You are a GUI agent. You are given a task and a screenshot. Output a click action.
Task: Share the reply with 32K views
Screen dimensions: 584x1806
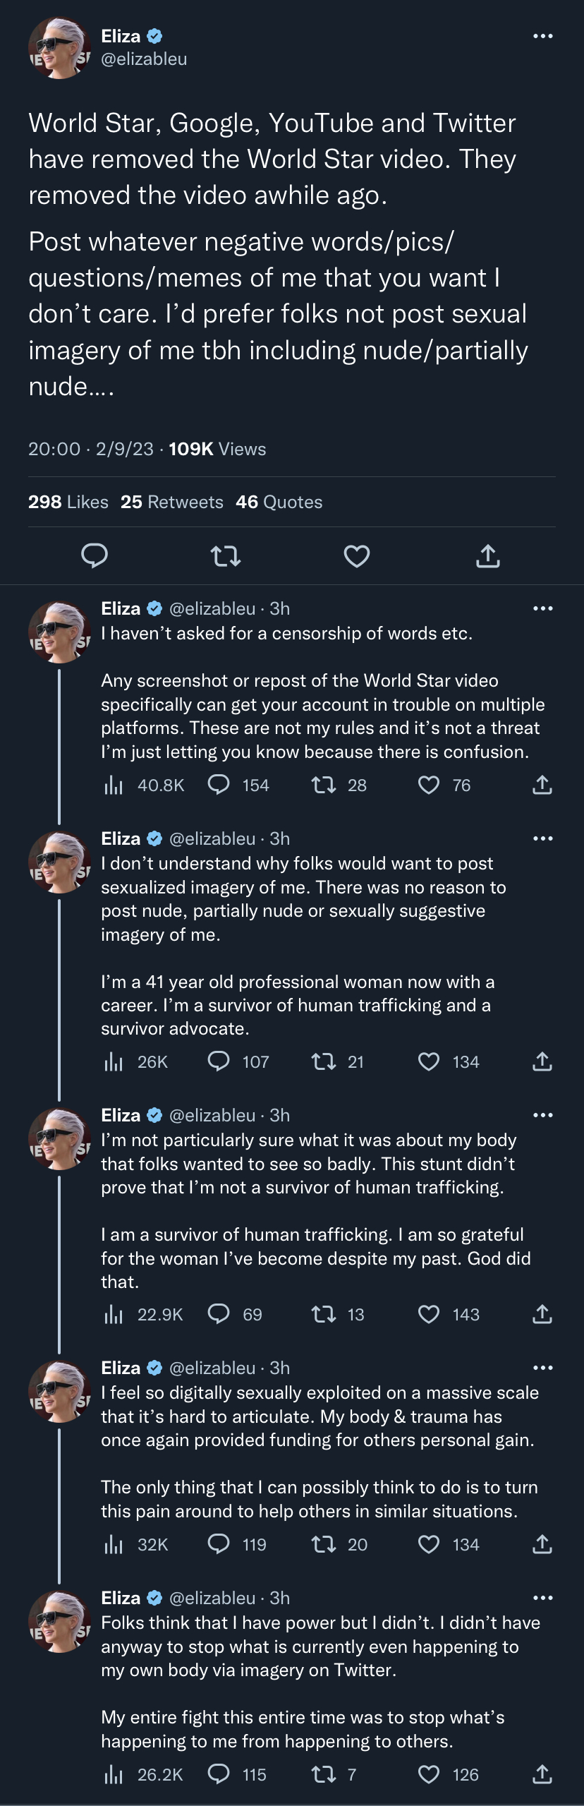pos(542,1544)
